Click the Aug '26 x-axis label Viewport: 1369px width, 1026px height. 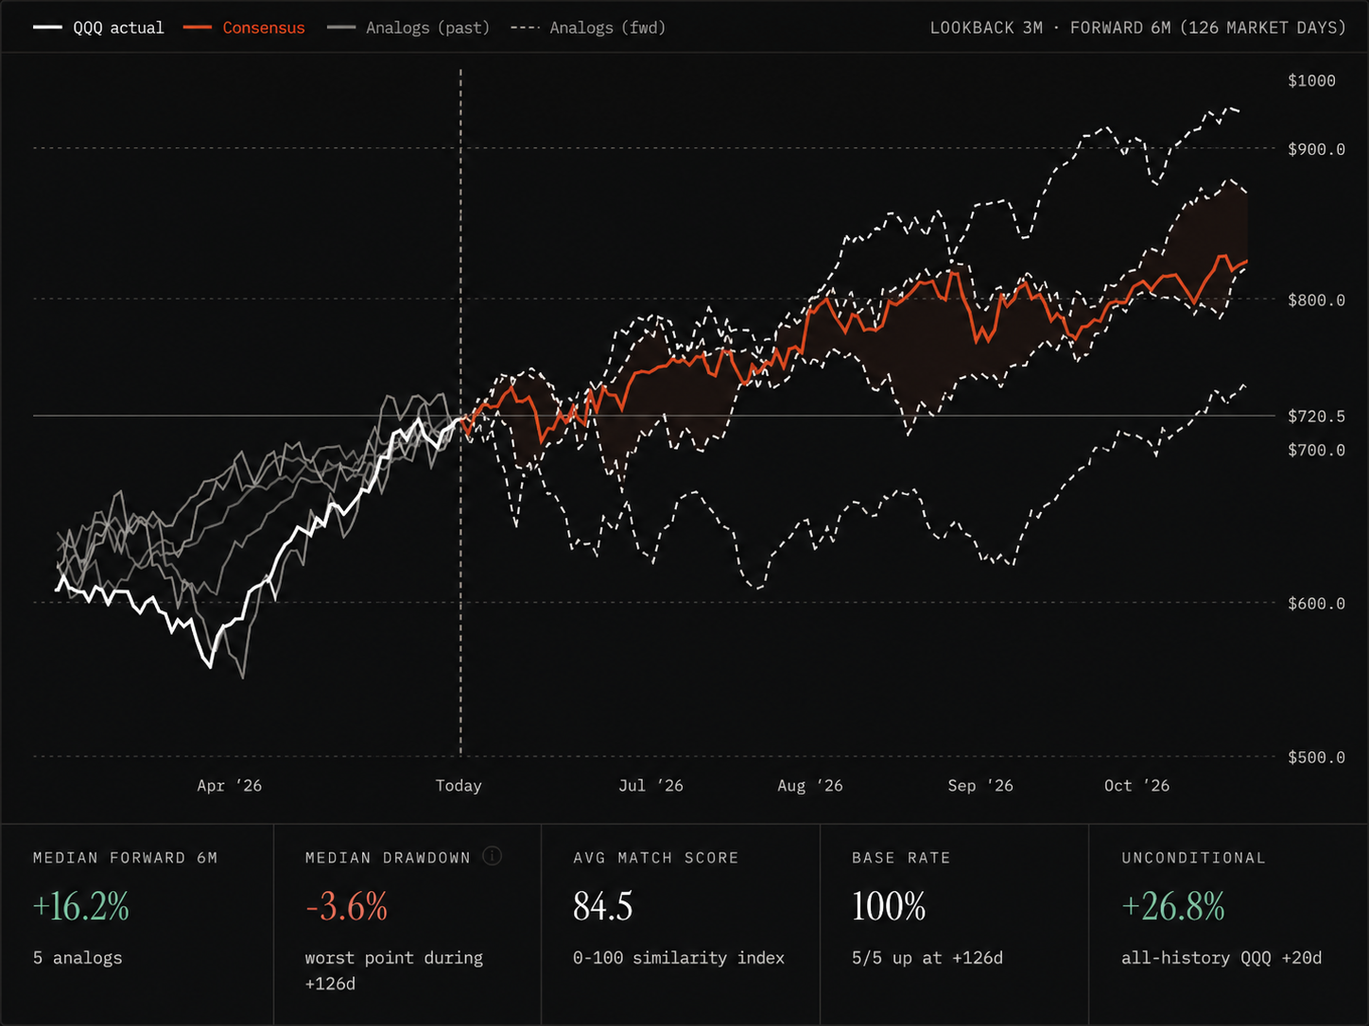[x=810, y=786]
